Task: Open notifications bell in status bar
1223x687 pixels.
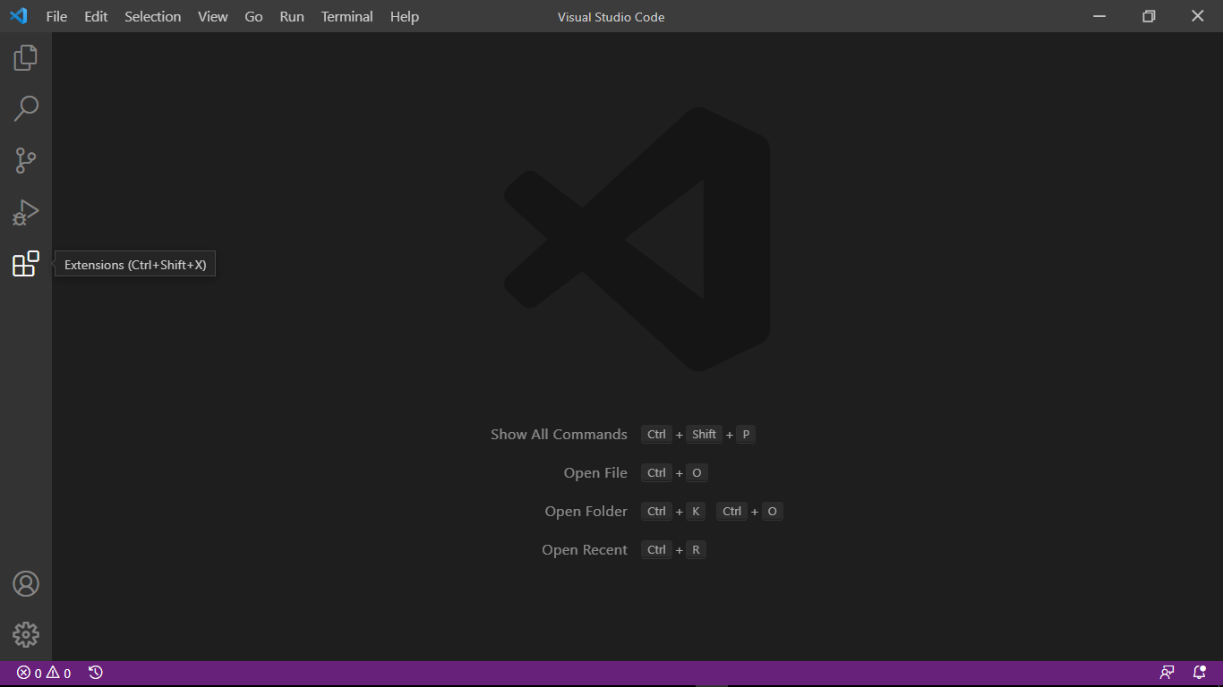Action: pos(1200,673)
